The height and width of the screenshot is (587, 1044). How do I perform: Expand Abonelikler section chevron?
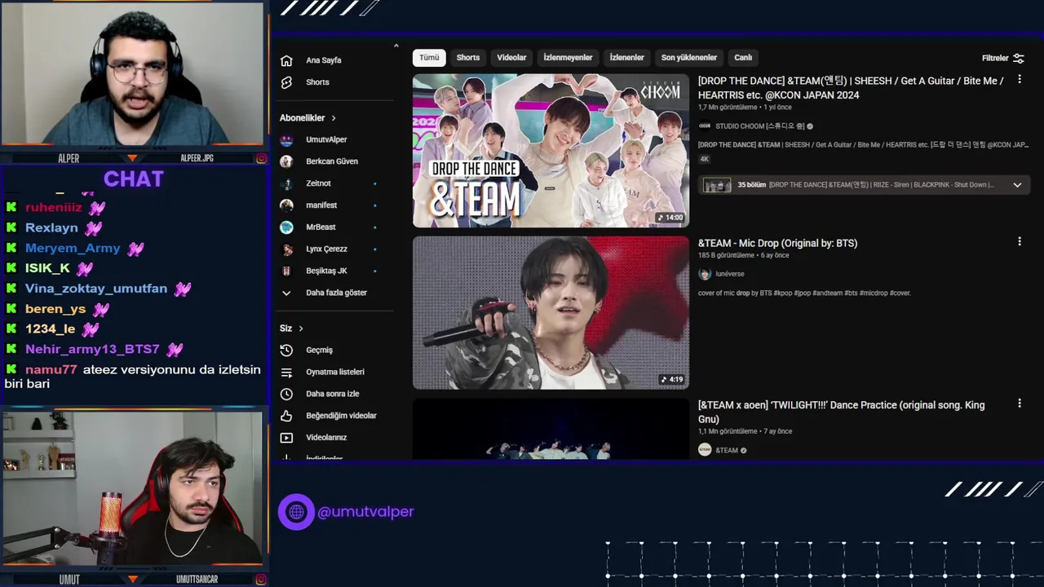(334, 118)
